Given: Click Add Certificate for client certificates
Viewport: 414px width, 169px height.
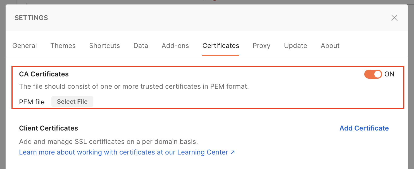Looking at the screenshot, I should tap(364, 128).
